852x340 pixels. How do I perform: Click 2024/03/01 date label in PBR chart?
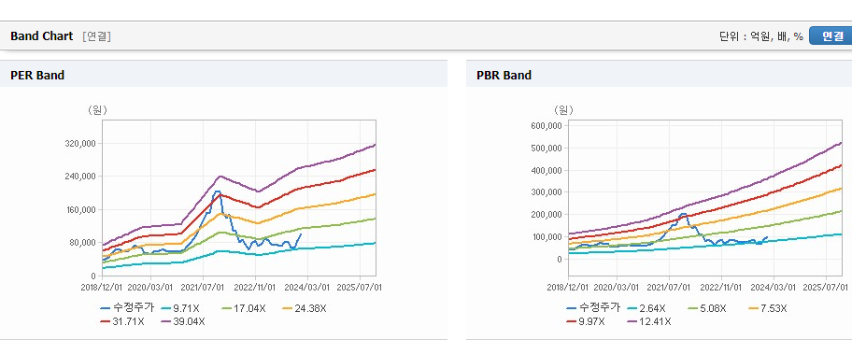[x=774, y=287]
